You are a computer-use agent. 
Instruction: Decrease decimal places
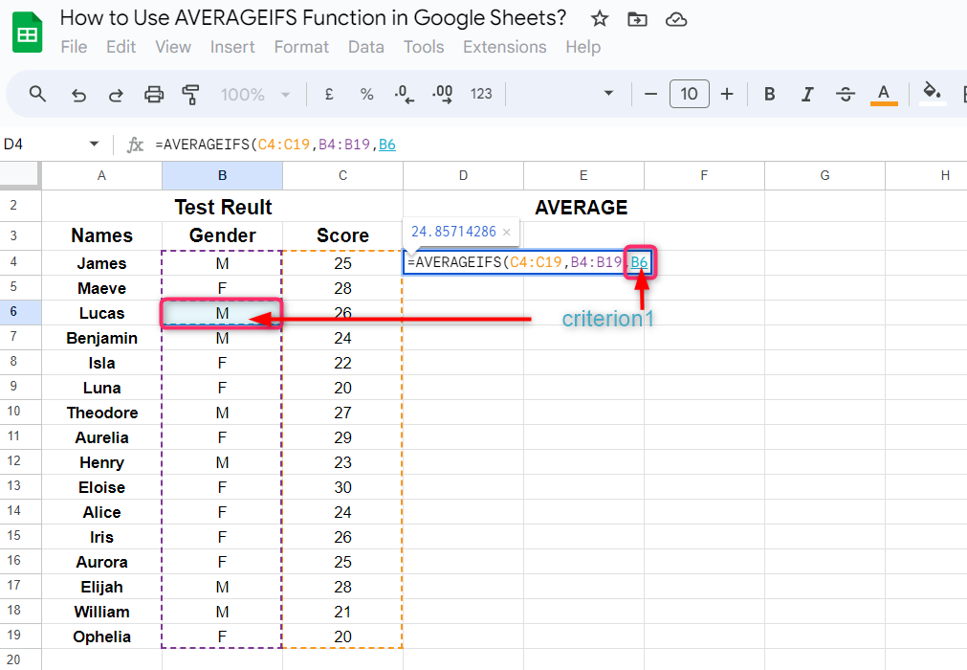tap(404, 95)
